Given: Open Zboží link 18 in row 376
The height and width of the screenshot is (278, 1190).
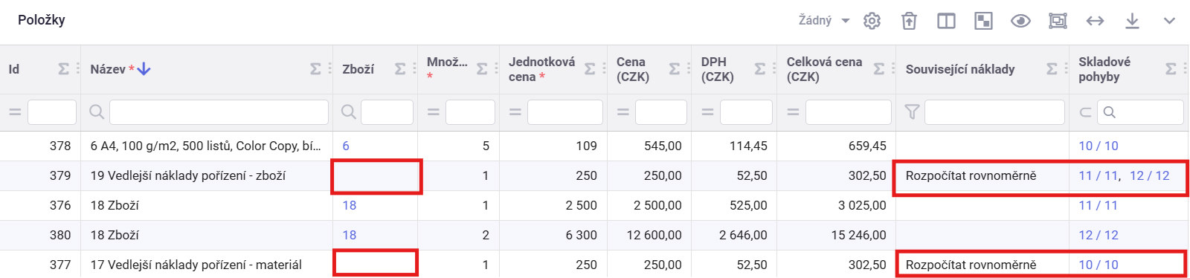Looking at the screenshot, I should [350, 205].
